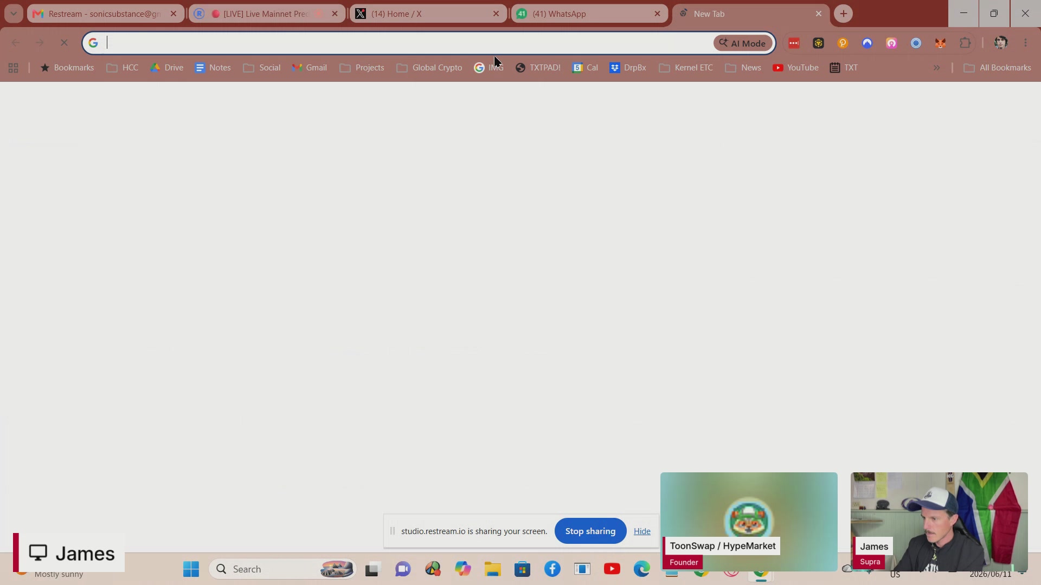1041x585 pixels.
Task: Open the DrpBx bookmark
Action: click(x=628, y=68)
